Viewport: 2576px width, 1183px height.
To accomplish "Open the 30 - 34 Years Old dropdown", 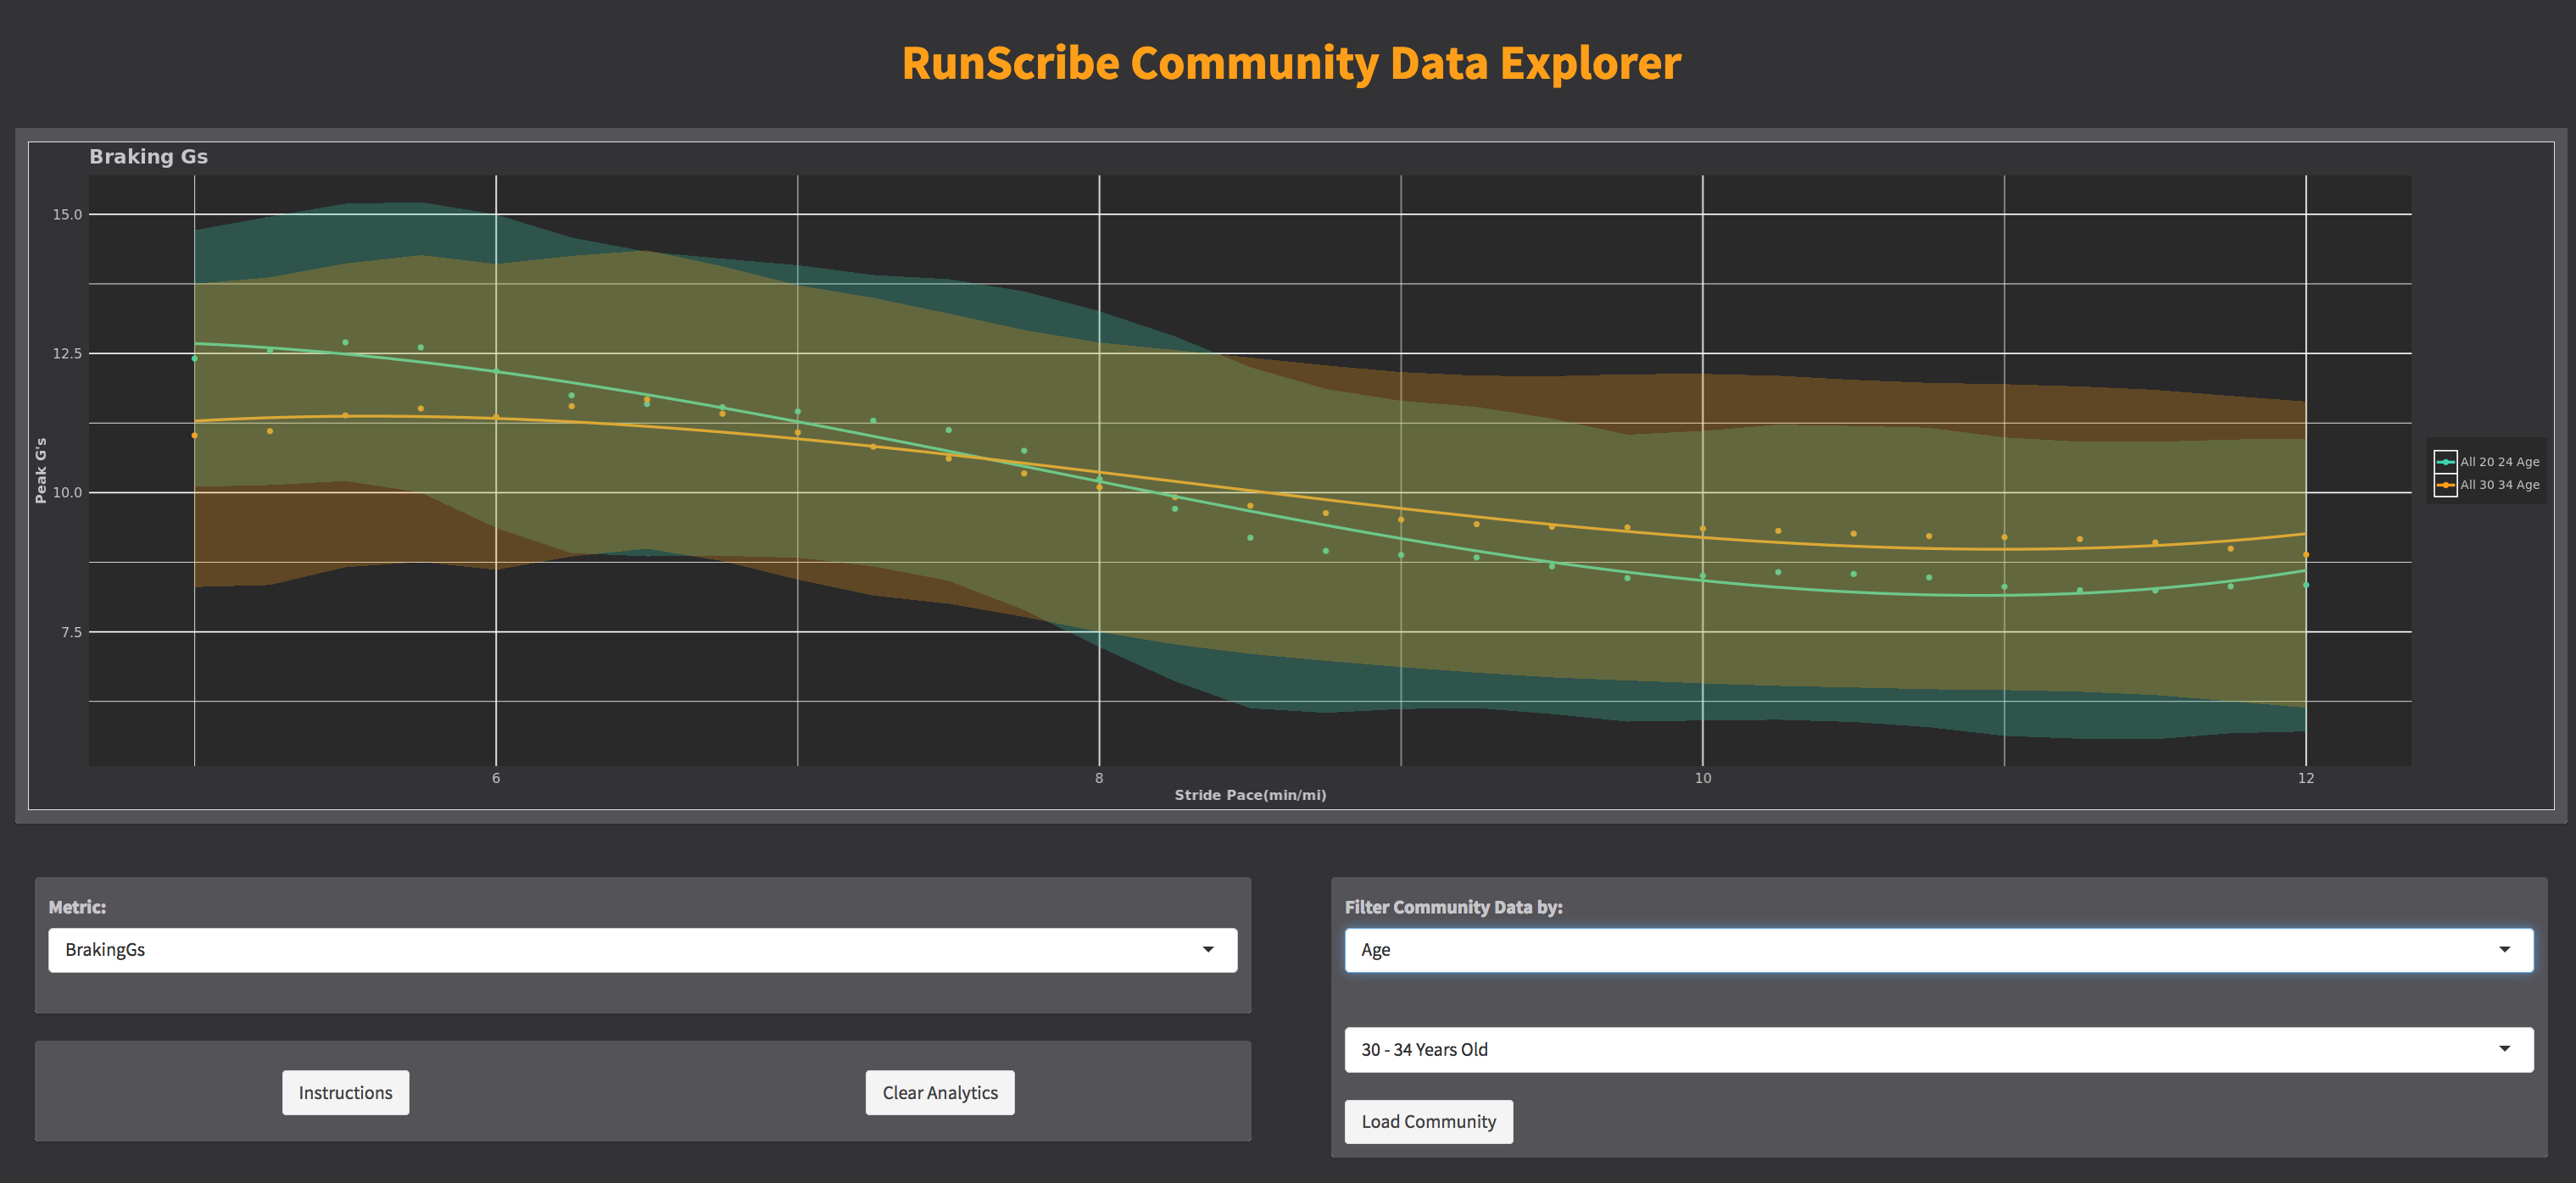I will (1938, 1049).
